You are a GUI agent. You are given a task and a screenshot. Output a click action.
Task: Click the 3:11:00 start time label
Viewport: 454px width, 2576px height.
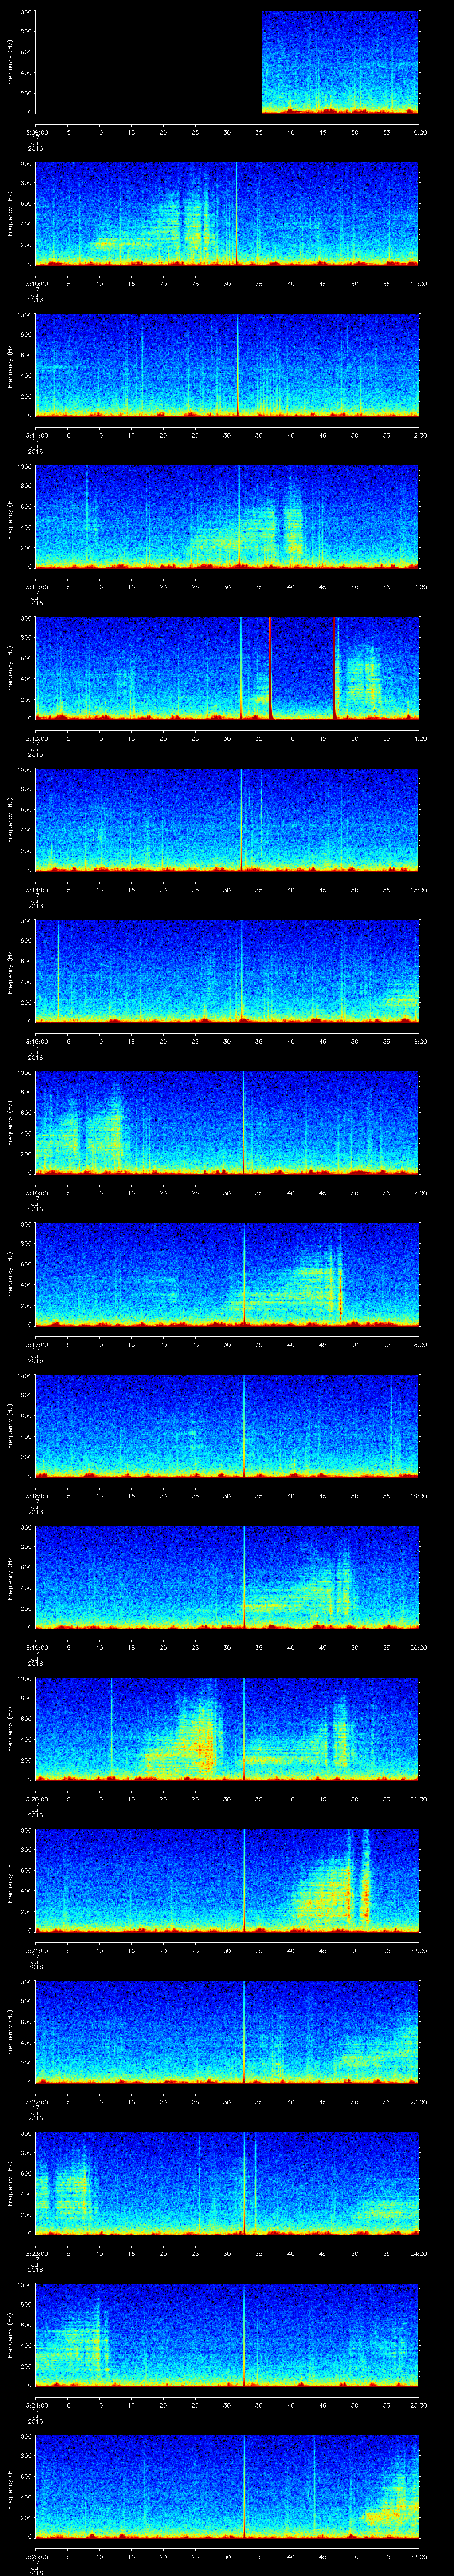[x=36, y=435]
